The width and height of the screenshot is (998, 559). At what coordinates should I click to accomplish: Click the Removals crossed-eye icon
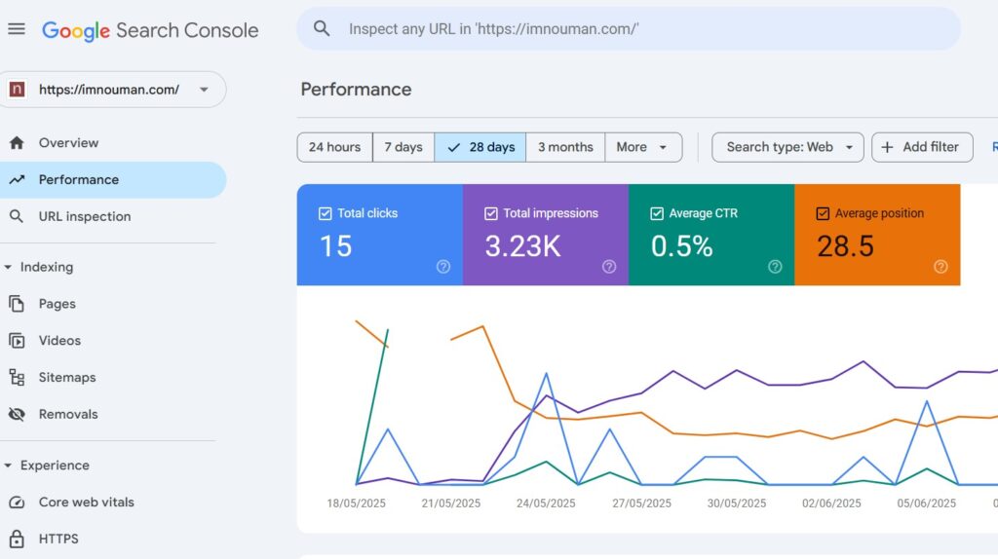(17, 414)
